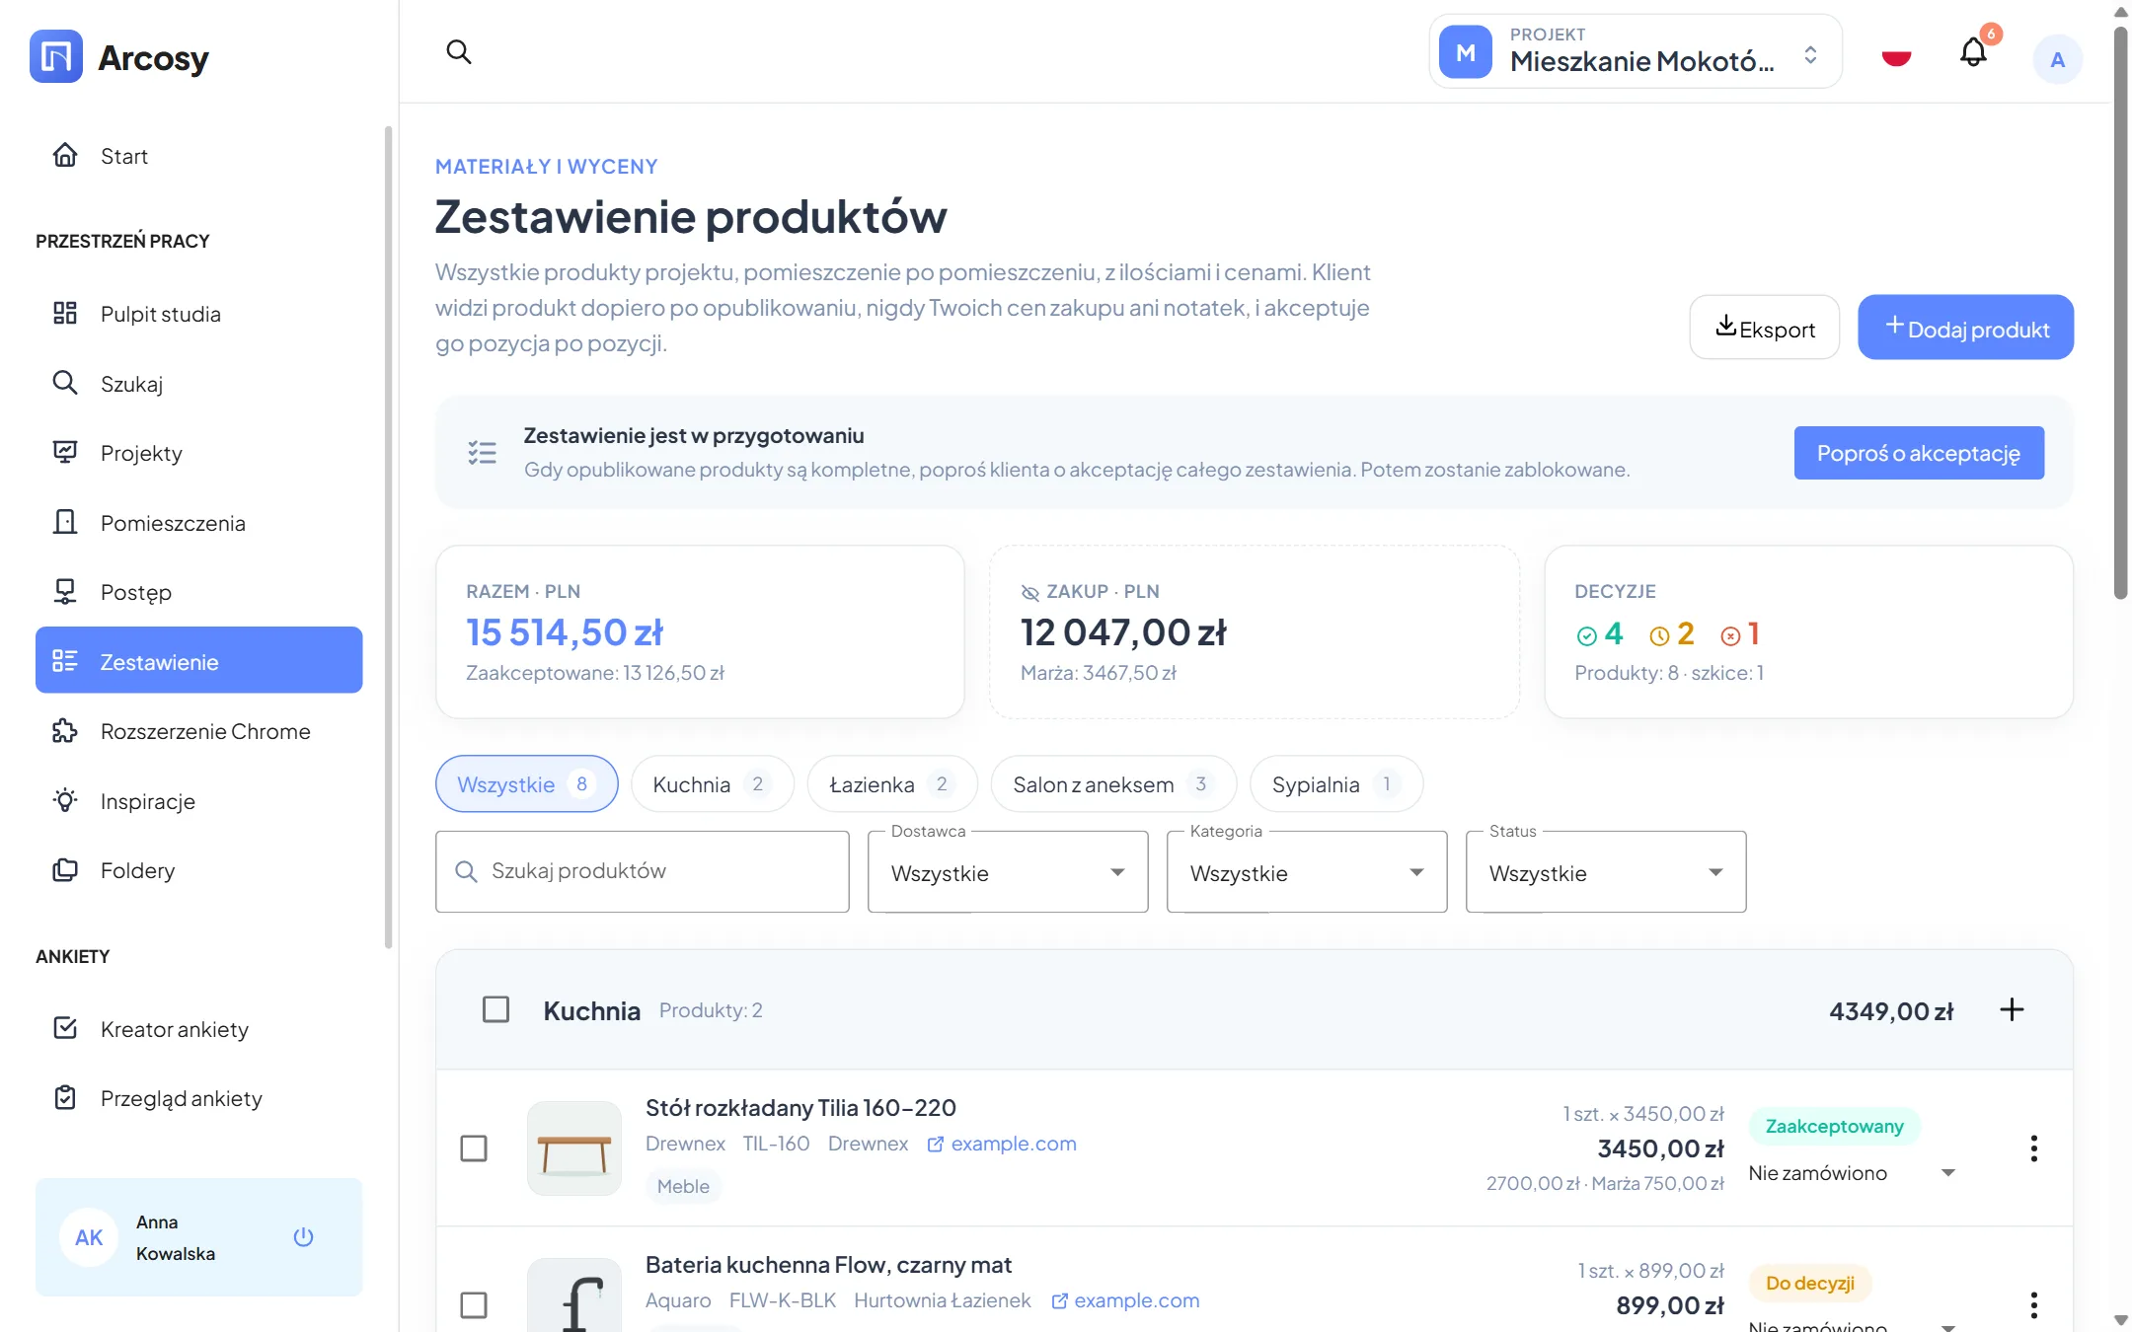The height and width of the screenshot is (1332, 2132).
Task: Open search with the magnifier icon in header
Action: click(x=458, y=51)
